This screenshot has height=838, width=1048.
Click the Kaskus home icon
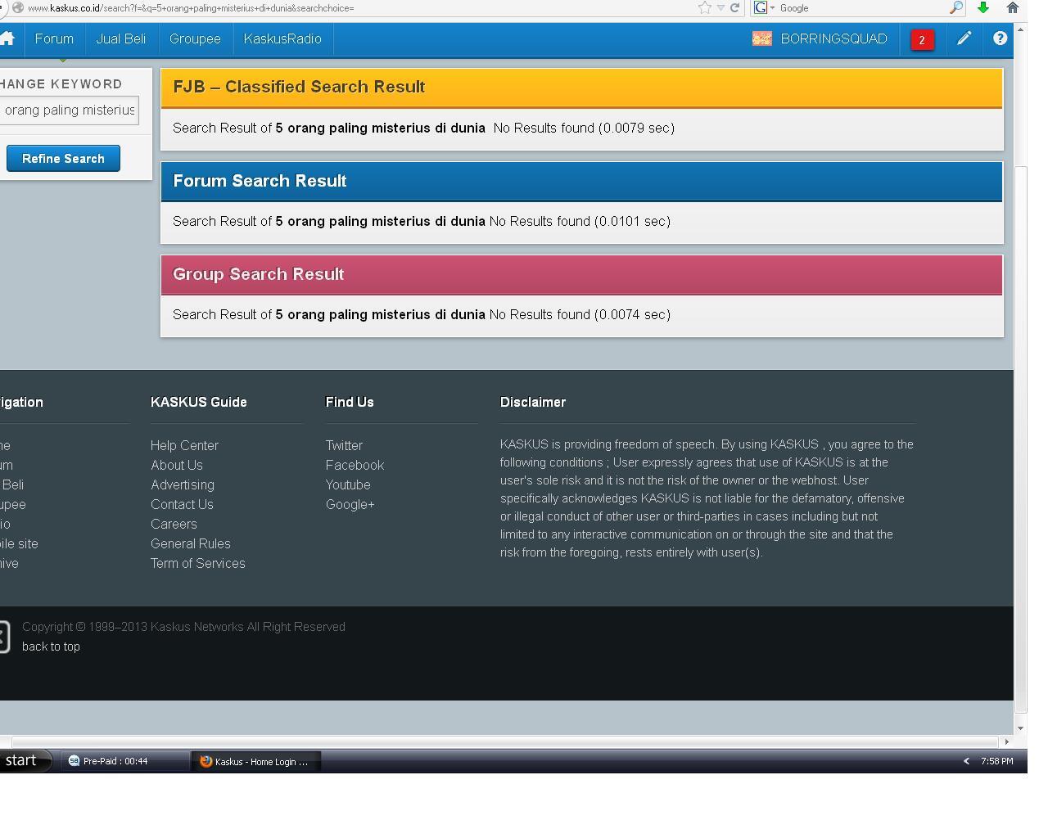[x=7, y=38]
